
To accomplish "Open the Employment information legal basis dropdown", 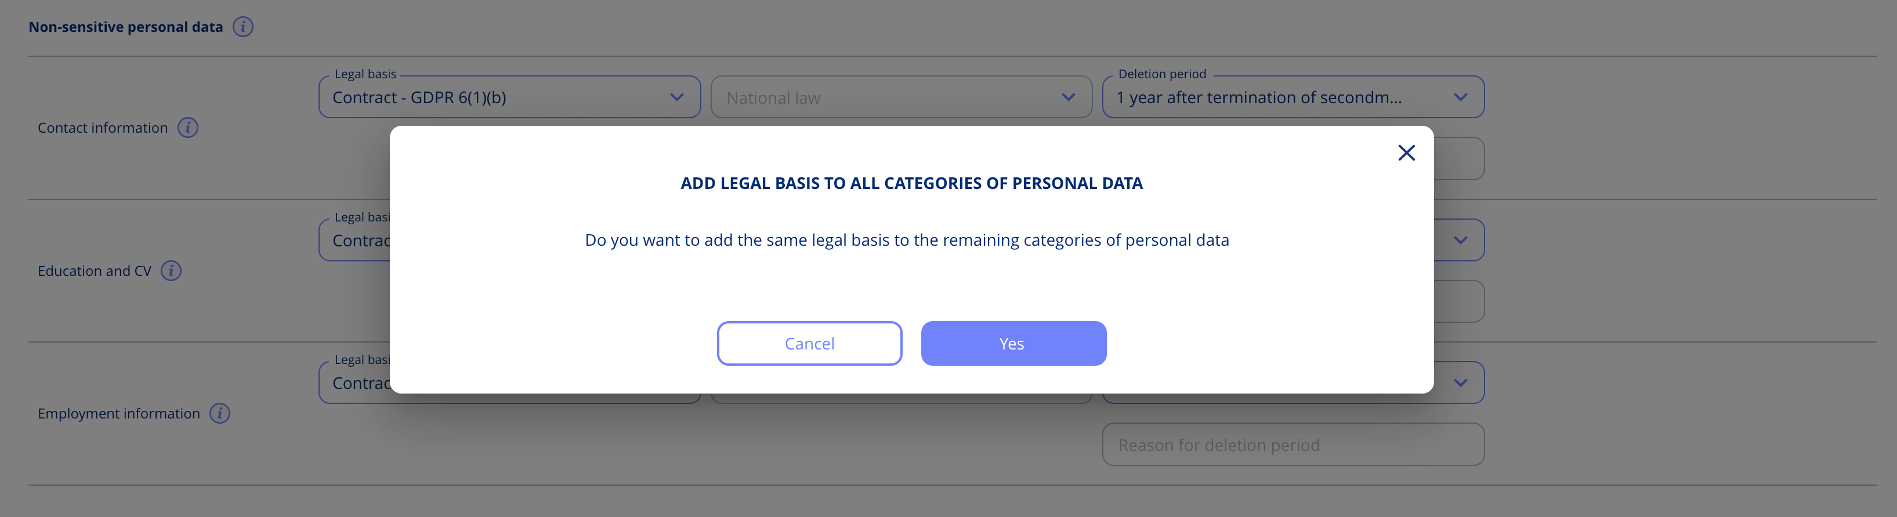I will click(x=354, y=383).
